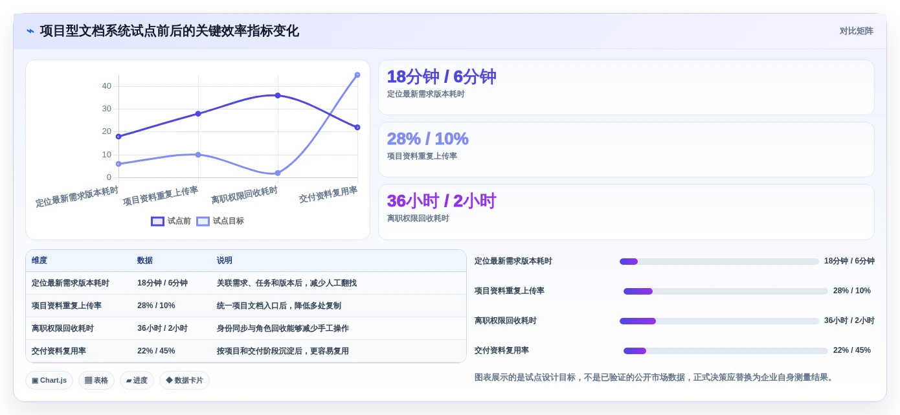
Task: Click the 试点目标 point at 离职权限回收耗时
Action: (278, 173)
